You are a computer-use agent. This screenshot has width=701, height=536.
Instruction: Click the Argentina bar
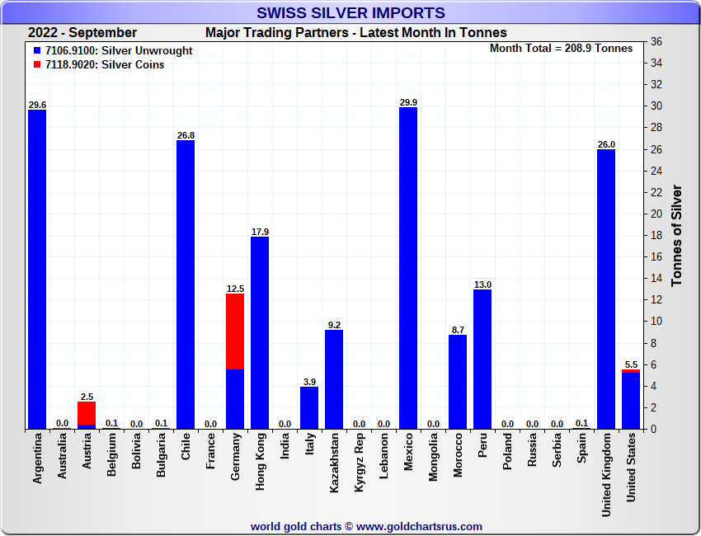[x=37, y=270]
